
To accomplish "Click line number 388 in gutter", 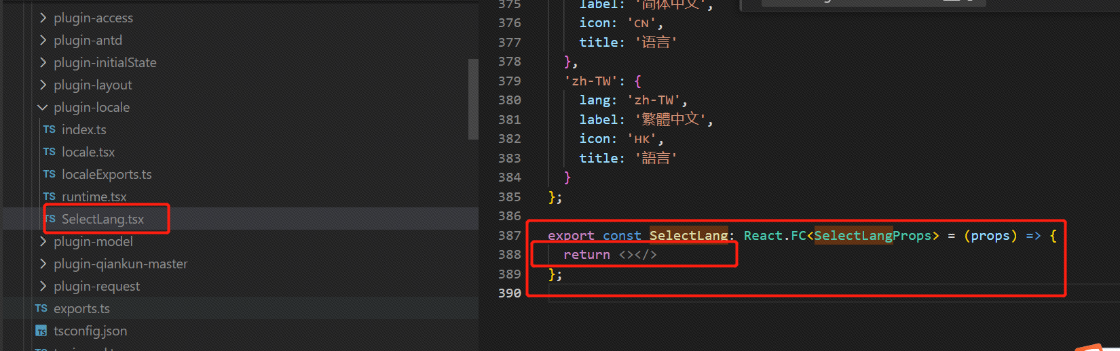I will pyautogui.click(x=510, y=254).
